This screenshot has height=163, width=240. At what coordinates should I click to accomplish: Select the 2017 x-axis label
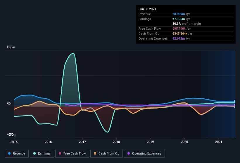point(82,142)
